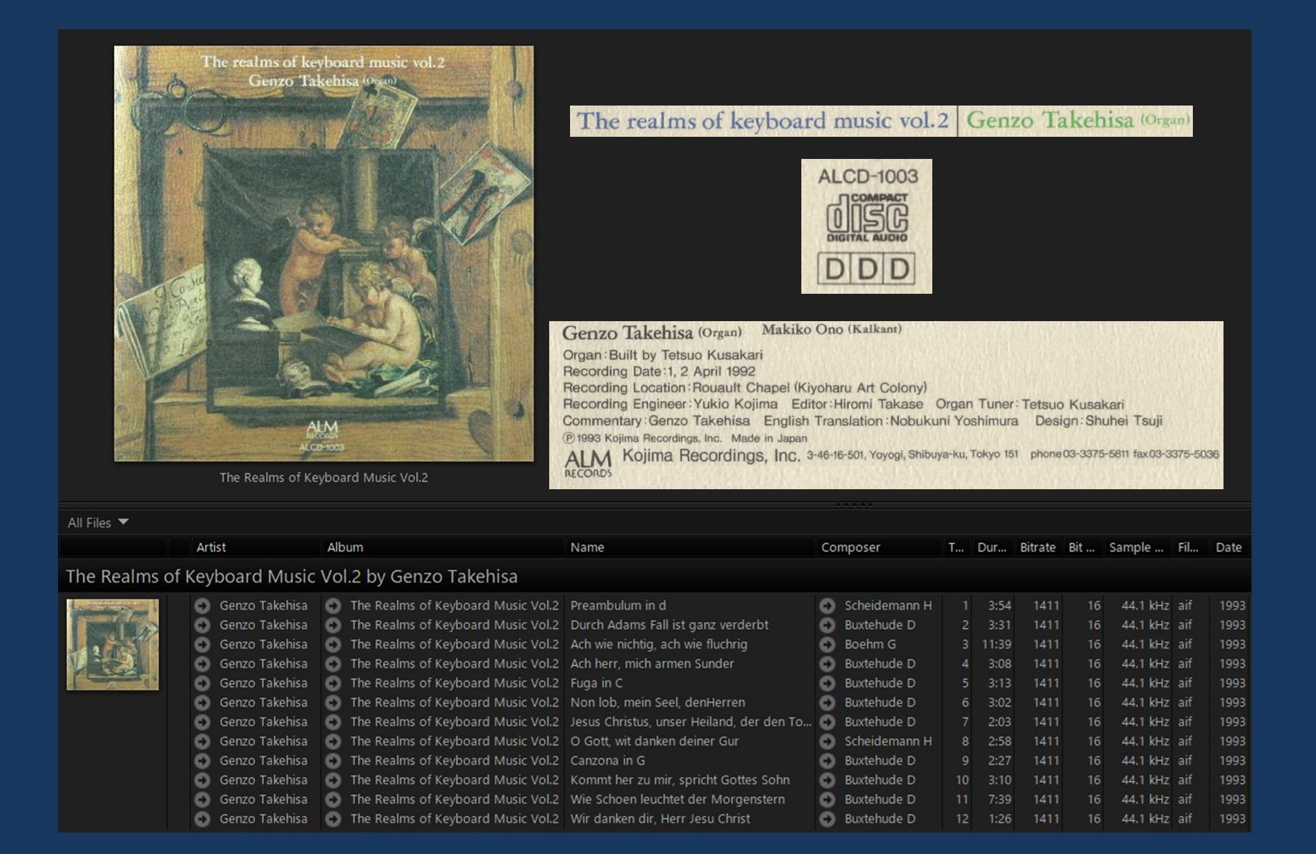
Task: Click composer arrow icon in Fuga in C row
Action: pyautogui.click(x=827, y=683)
